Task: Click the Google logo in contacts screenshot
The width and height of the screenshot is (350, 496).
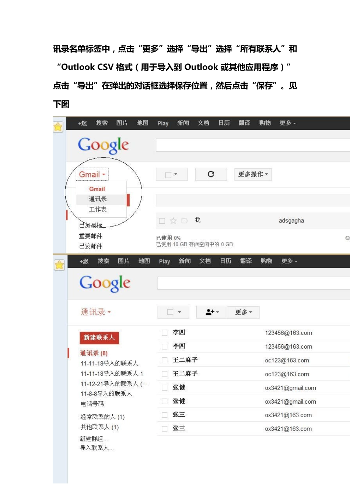Action: (105, 283)
